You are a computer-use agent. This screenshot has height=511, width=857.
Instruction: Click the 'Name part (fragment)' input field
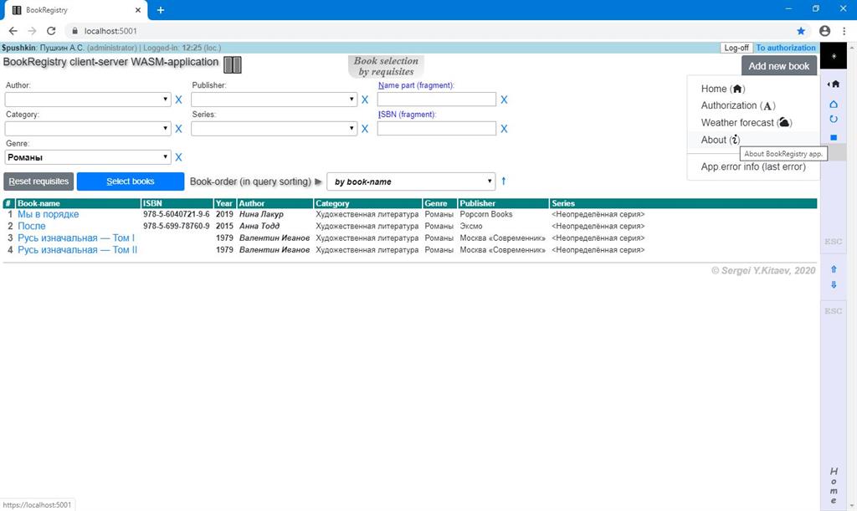coord(437,99)
